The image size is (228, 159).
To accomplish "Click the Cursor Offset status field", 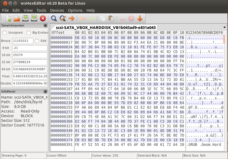I will click(x=68, y=155).
